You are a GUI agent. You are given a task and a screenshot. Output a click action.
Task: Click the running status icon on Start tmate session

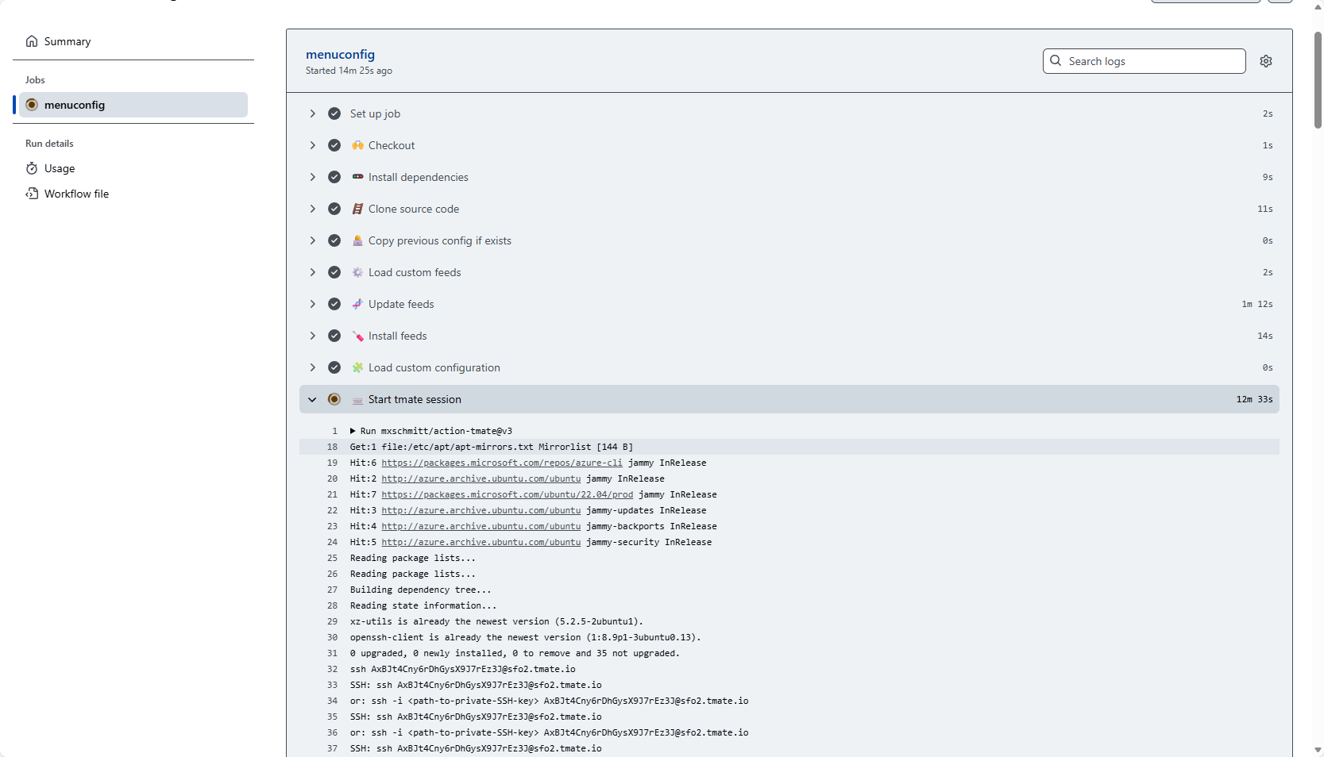click(334, 399)
